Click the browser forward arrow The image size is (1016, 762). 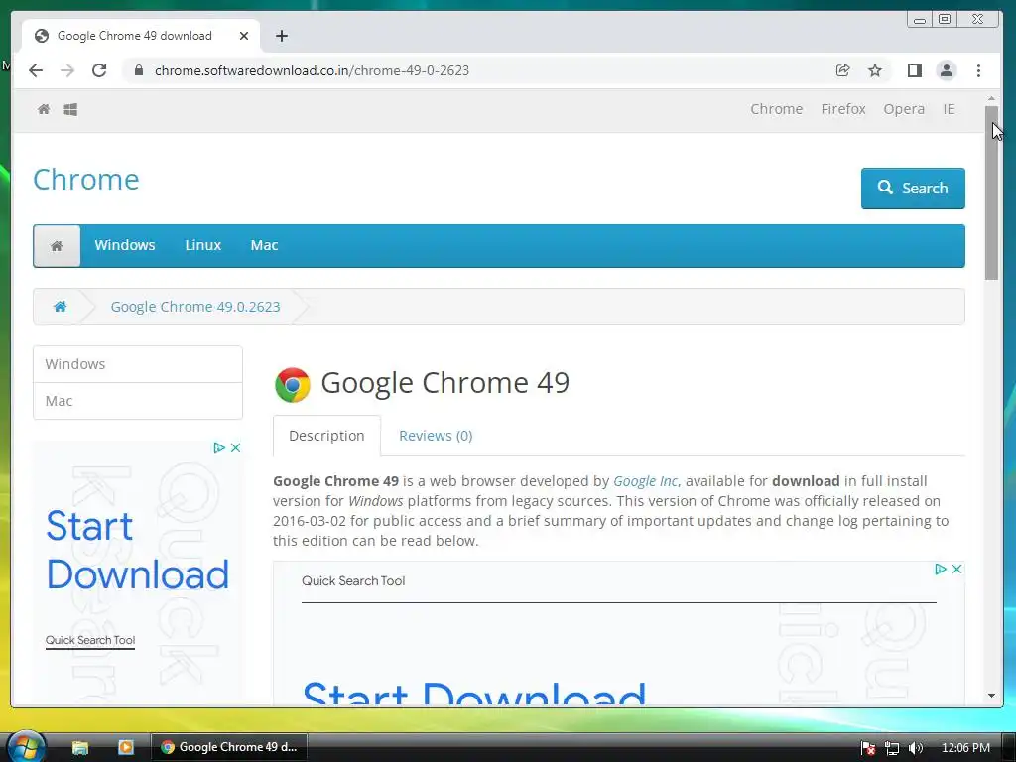(x=67, y=70)
